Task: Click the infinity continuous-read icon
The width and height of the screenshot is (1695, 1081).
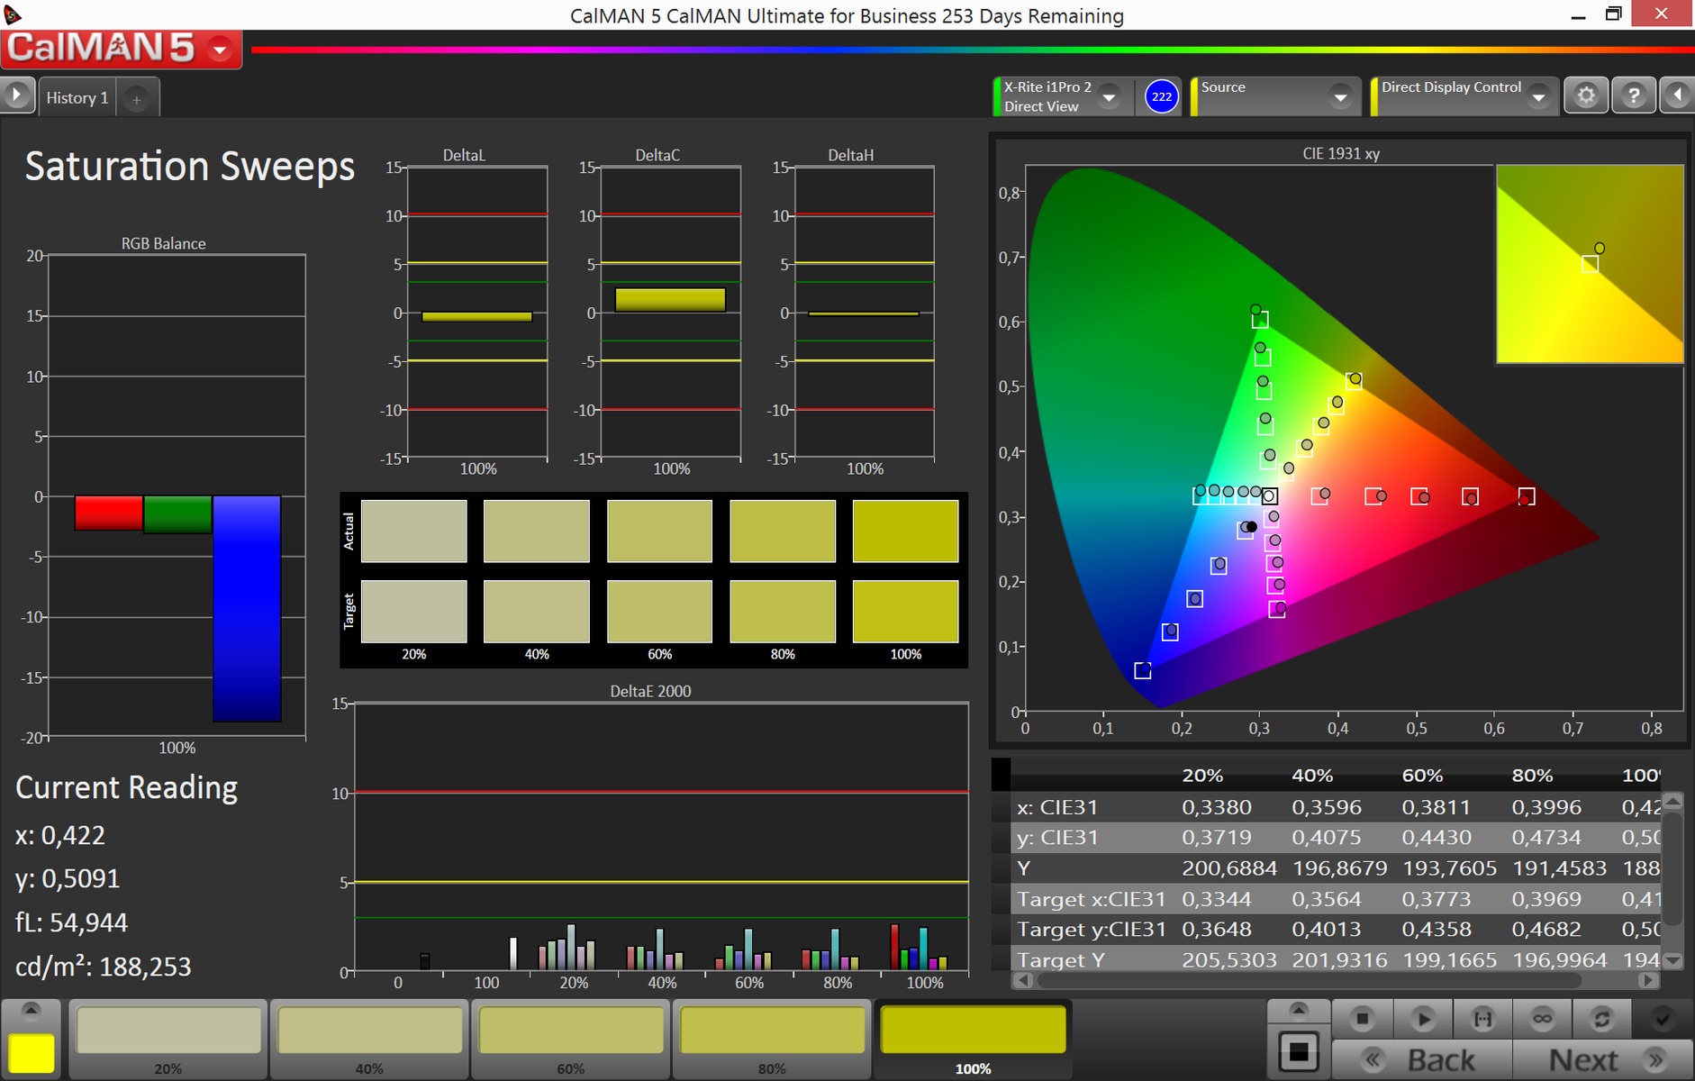Action: point(1542,1019)
